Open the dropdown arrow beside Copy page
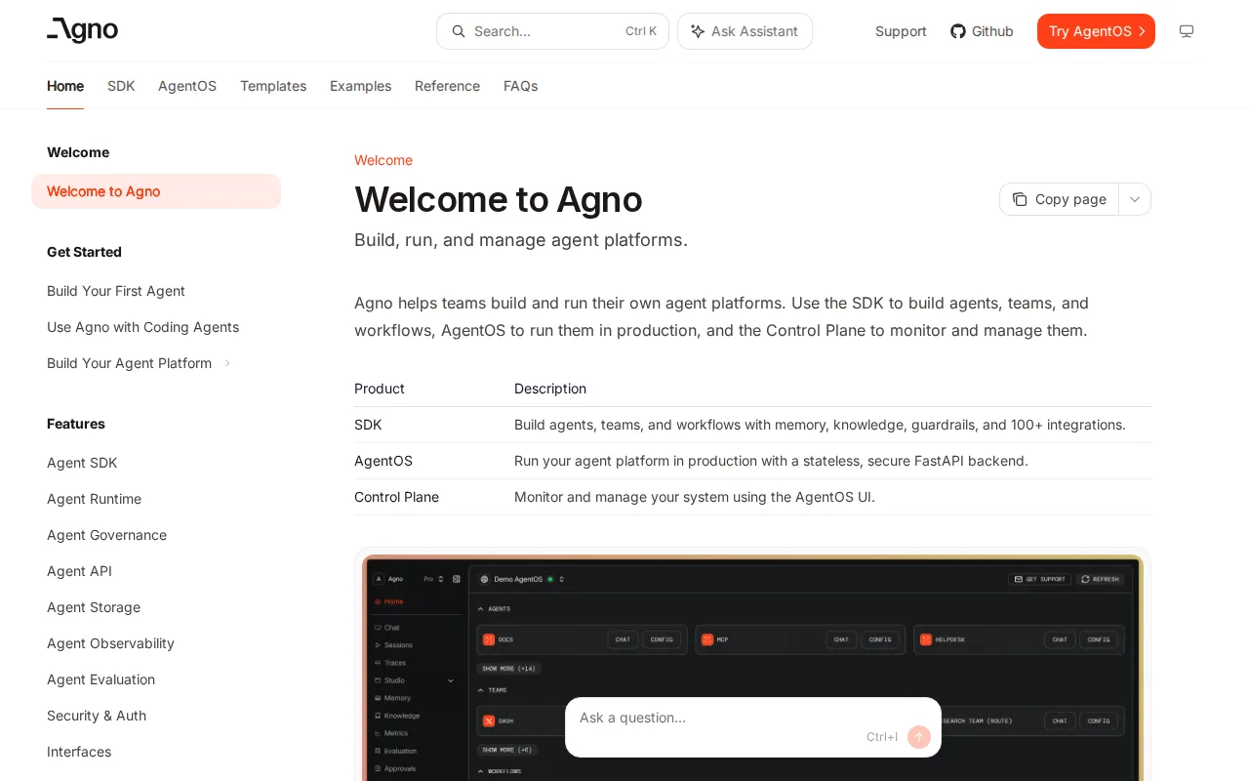 1135,199
